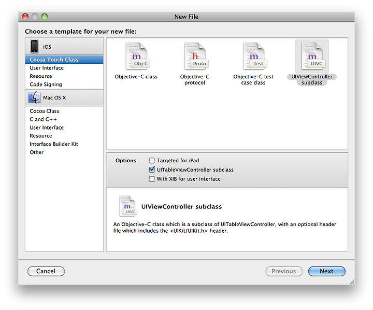Open iOS Resource category
The height and width of the screenshot is (310, 373).
(x=64, y=76)
